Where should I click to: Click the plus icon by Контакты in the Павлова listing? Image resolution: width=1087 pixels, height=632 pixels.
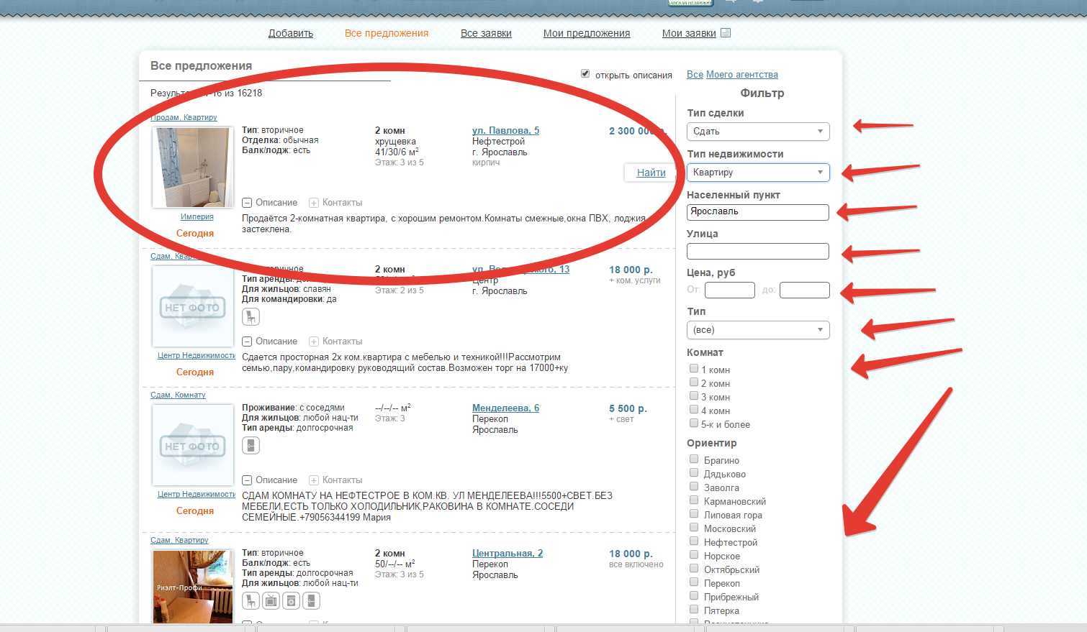pos(314,203)
